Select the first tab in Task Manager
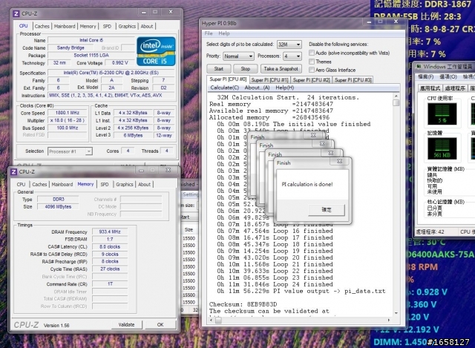475x348 pixels. click(430, 88)
